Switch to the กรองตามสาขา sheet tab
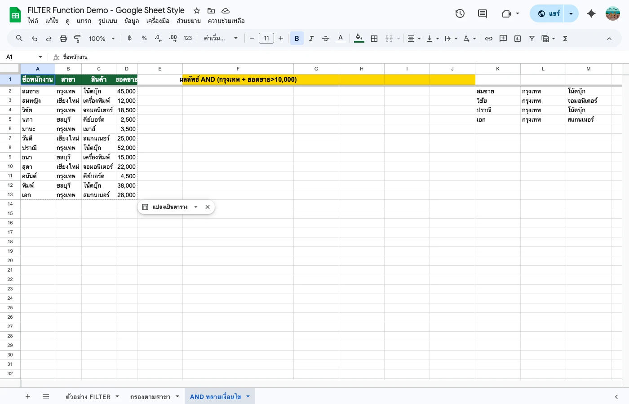 click(x=151, y=396)
